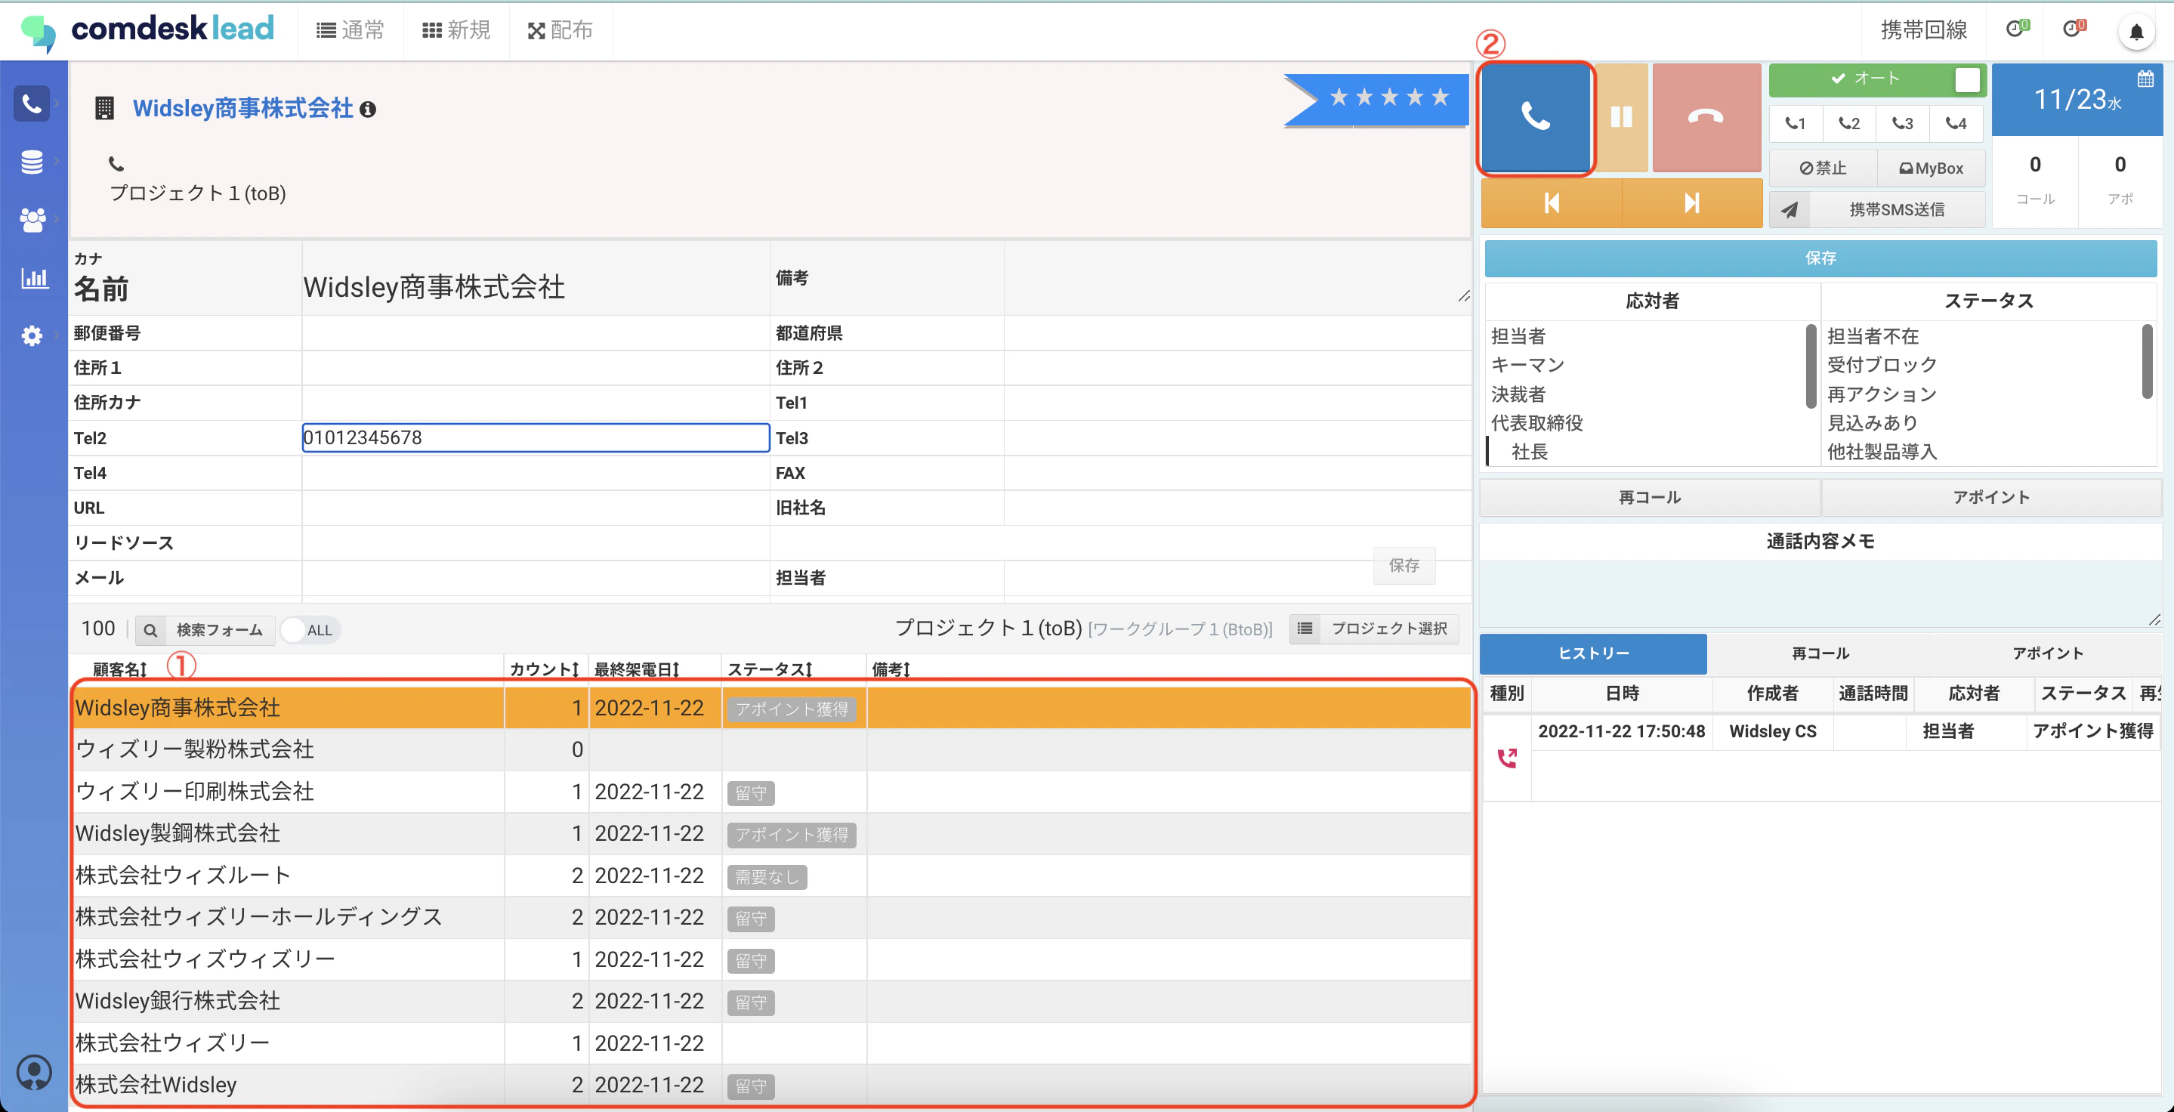The width and height of the screenshot is (2174, 1112).
Task: Dial phone line 2
Action: [x=1849, y=124]
